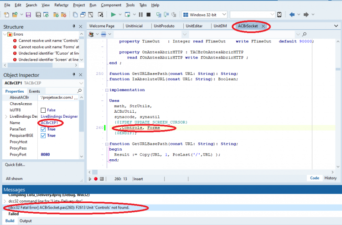This screenshot has height=225, width=342.
Task: Toggle the ParseText checkbox
Action: (43, 129)
